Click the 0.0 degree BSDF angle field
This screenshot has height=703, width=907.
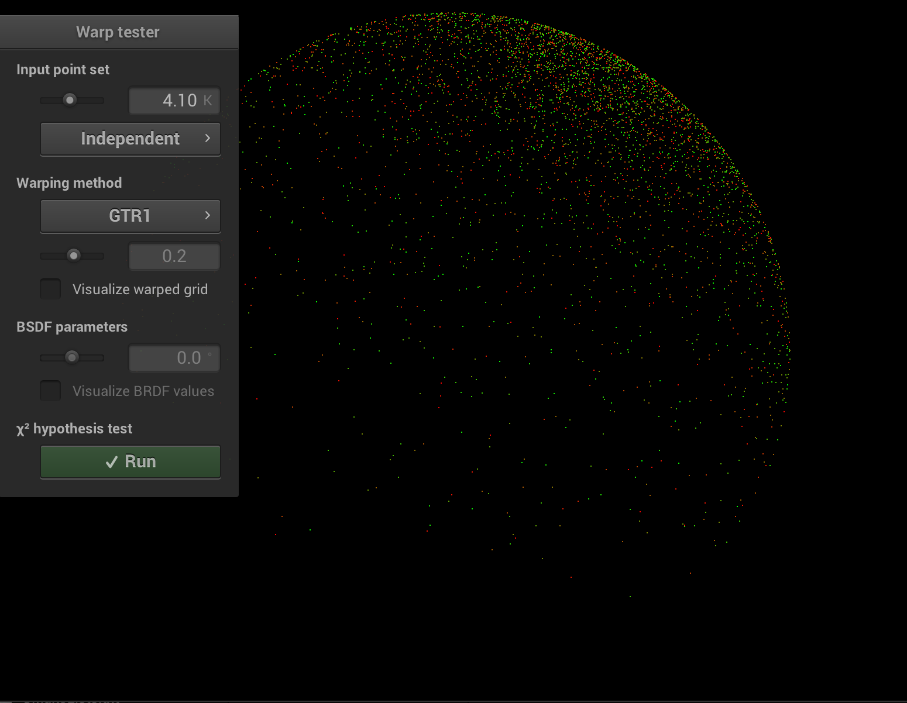click(x=174, y=358)
